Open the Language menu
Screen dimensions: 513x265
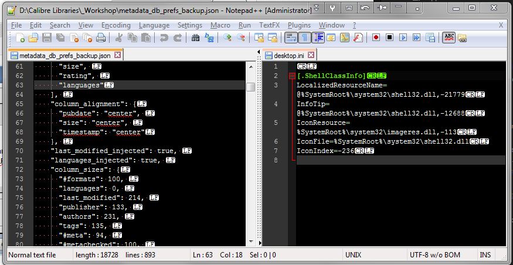(x=154, y=25)
